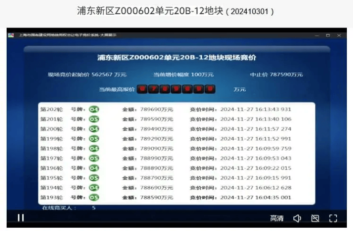Click the minimize button of recorded window
353x231 pixels.
[316, 35]
